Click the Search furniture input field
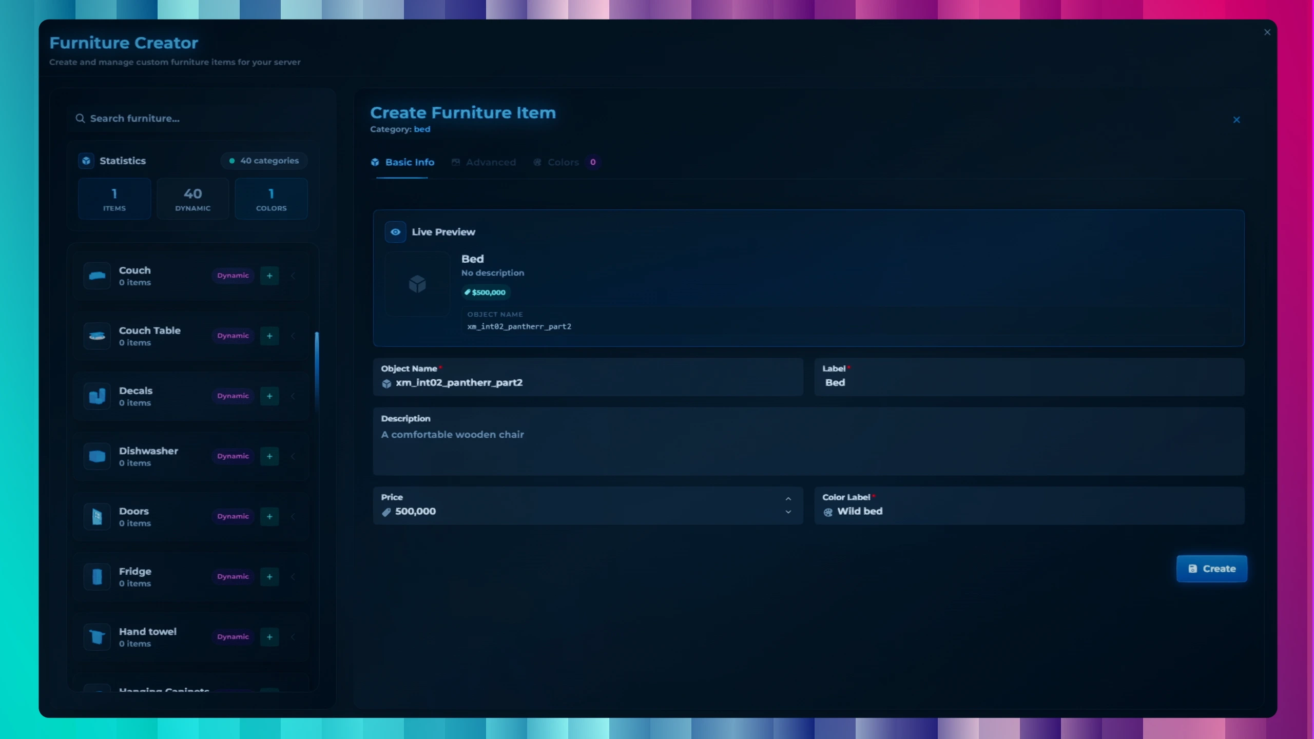 pos(193,119)
